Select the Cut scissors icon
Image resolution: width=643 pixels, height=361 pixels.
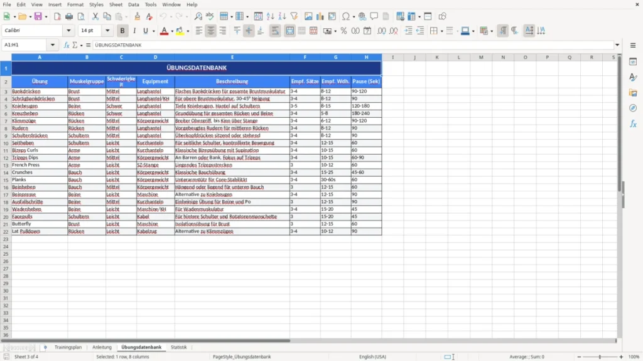[x=95, y=16]
